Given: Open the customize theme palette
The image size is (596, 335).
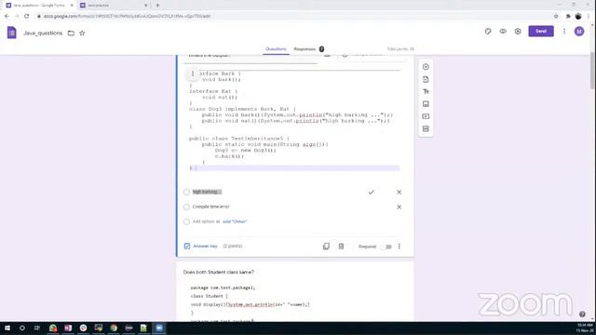Looking at the screenshot, I should coord(488,32).
